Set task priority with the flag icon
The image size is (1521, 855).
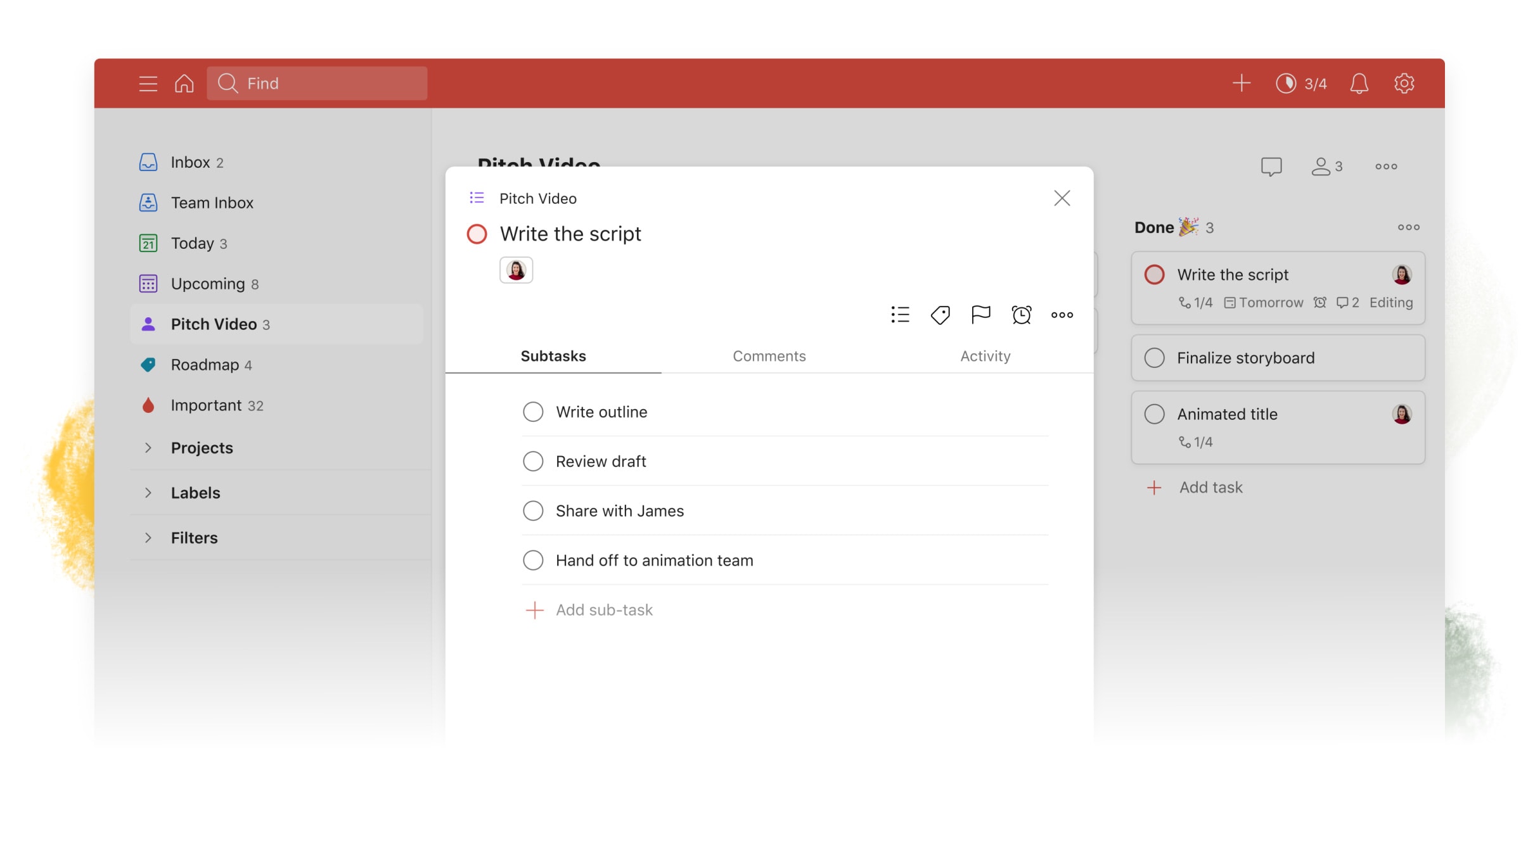tap(980, 314)
